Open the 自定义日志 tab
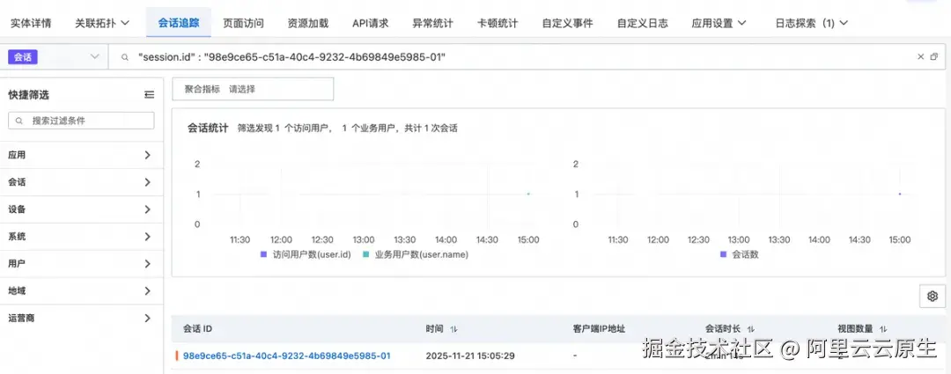Viewport: 951px width, 374px height. point(643,24)
